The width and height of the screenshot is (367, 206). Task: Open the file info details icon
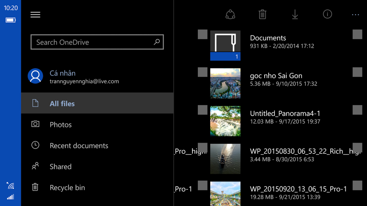(x=327, y=14)
